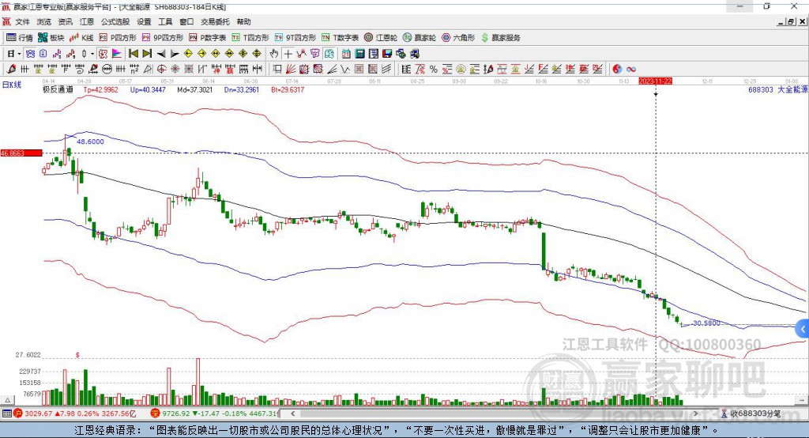Open P数字表 tool
This screenshot has height=438, width=809.
pyautogui.click(x=208, y=38)
